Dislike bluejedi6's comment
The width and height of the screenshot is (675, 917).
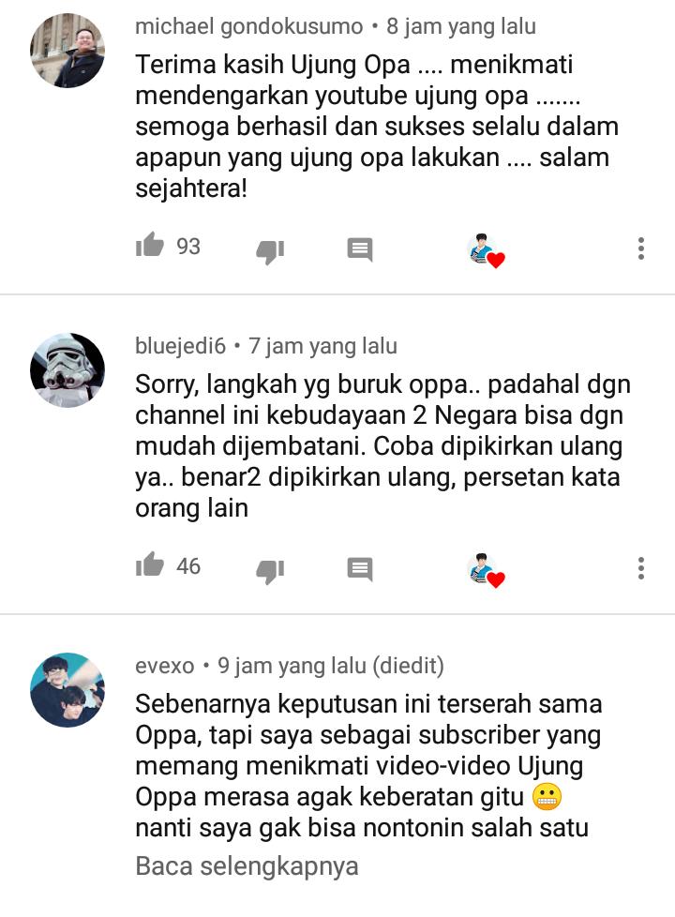click(x=270, y=571)
